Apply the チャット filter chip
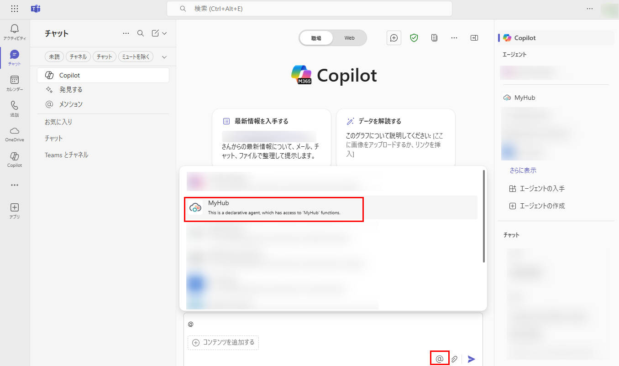 tap(104, 57)
